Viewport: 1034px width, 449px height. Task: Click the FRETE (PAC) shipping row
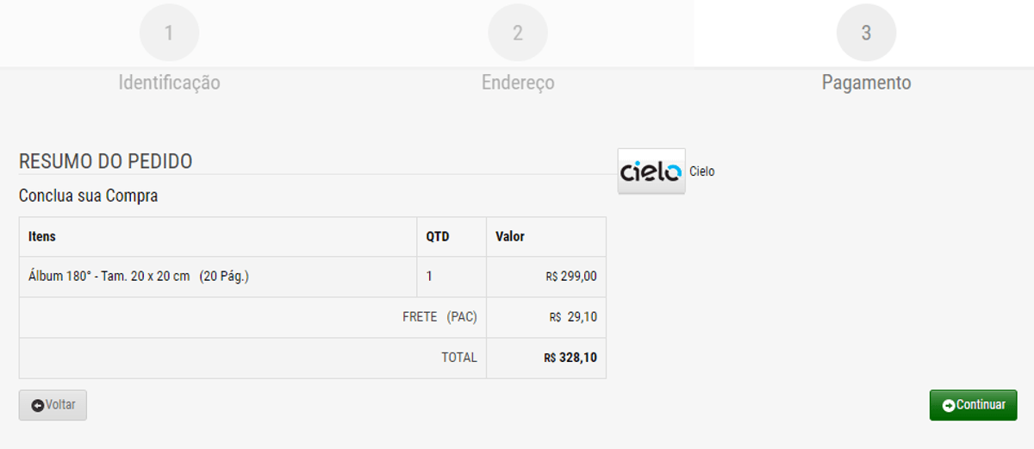click(x=313, y=317)
